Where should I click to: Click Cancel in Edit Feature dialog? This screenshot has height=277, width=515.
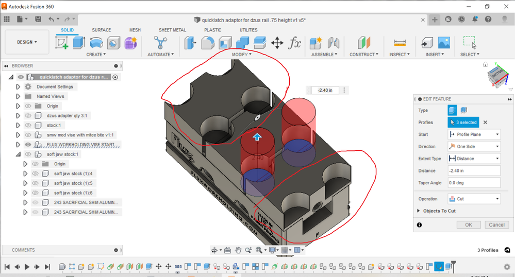[x=496, y=225]
